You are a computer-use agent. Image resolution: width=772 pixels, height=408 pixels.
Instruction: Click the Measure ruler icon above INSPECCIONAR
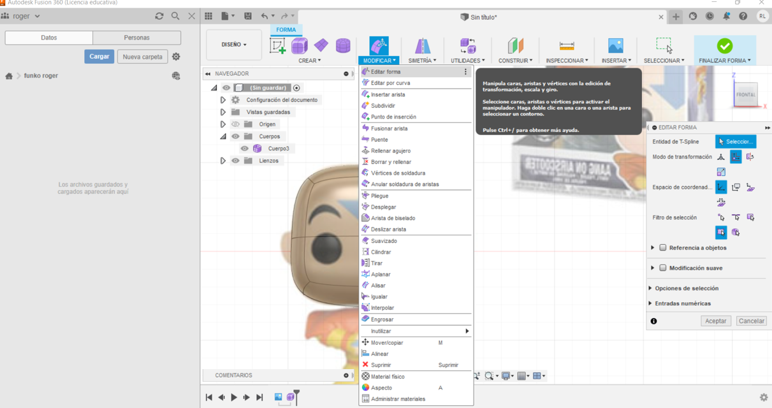tap(567, 45)
